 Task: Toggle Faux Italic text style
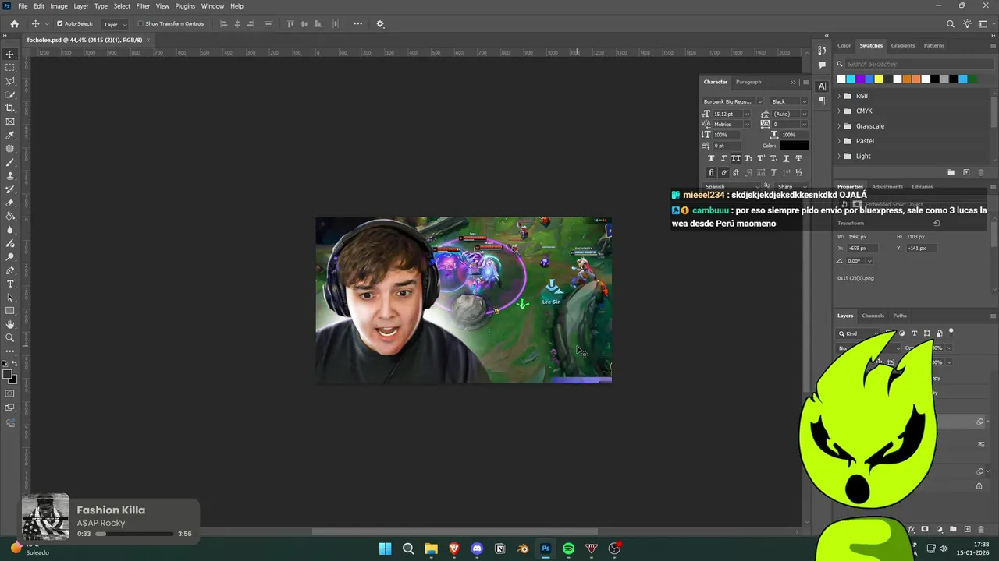coord(723,158)
